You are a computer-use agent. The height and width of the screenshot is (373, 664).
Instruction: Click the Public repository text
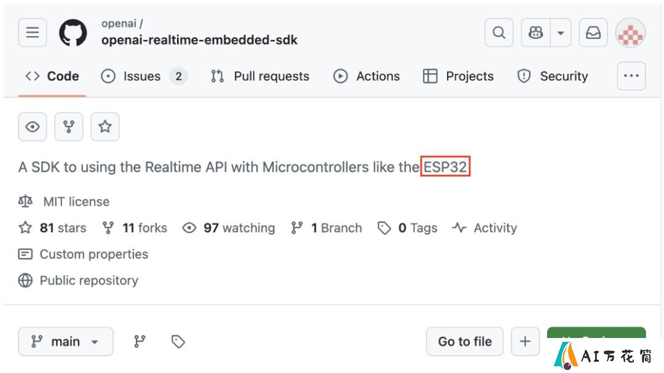pyautogui.click(x=89, y=281)
